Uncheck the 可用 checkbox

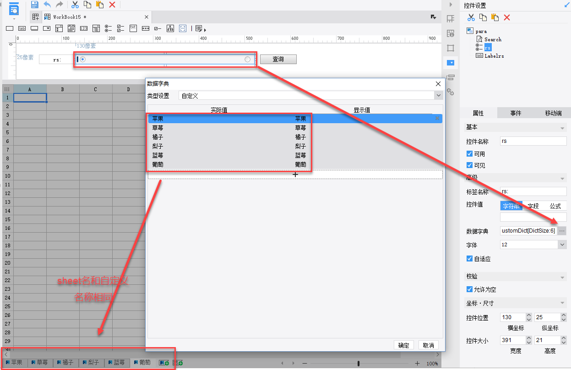(469, 154)
